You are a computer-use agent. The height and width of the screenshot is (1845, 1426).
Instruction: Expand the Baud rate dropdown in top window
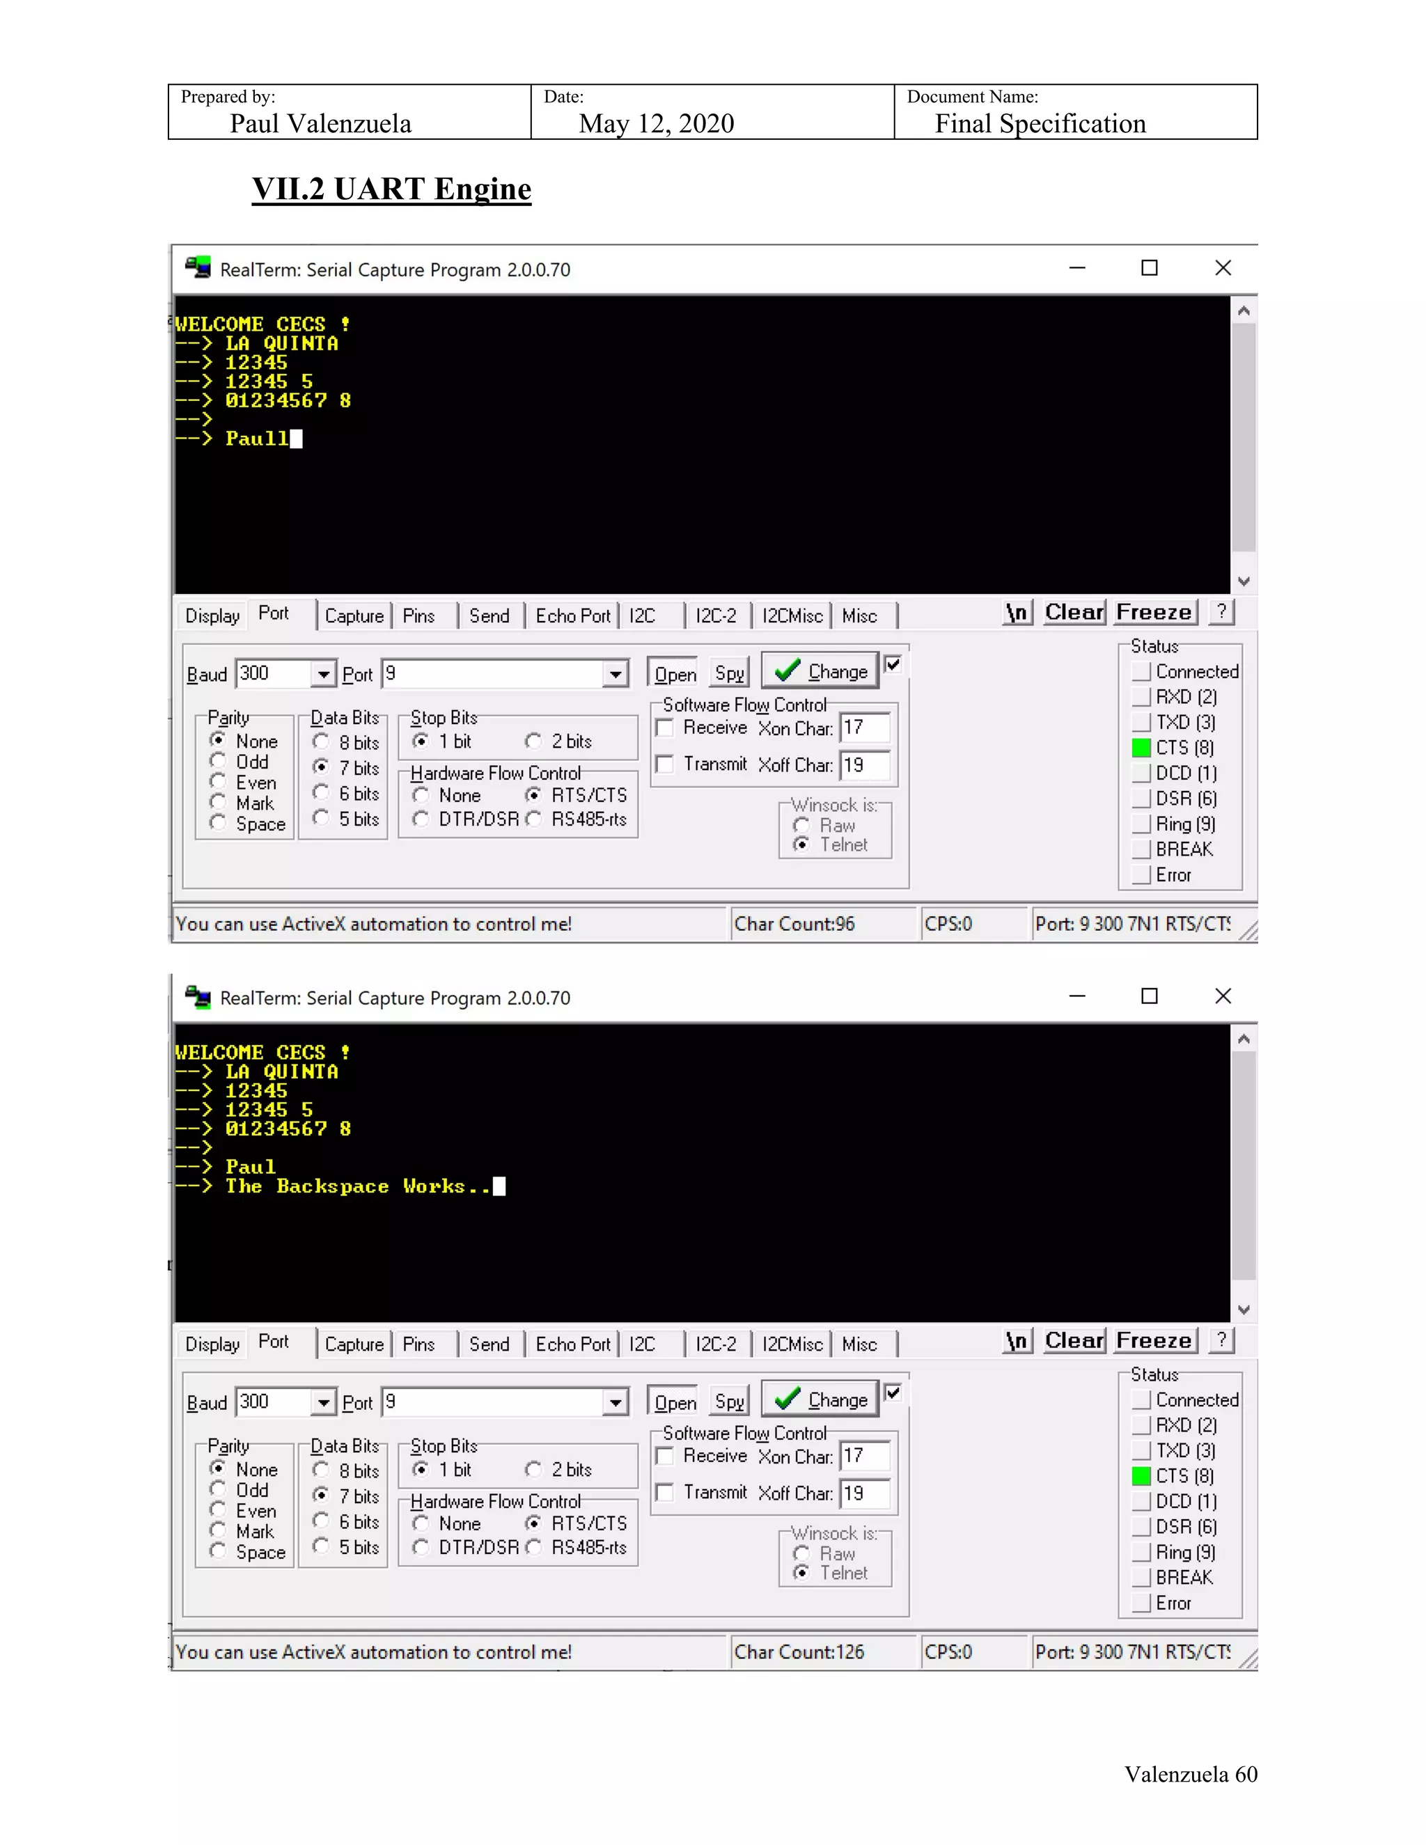click(322, 674)
